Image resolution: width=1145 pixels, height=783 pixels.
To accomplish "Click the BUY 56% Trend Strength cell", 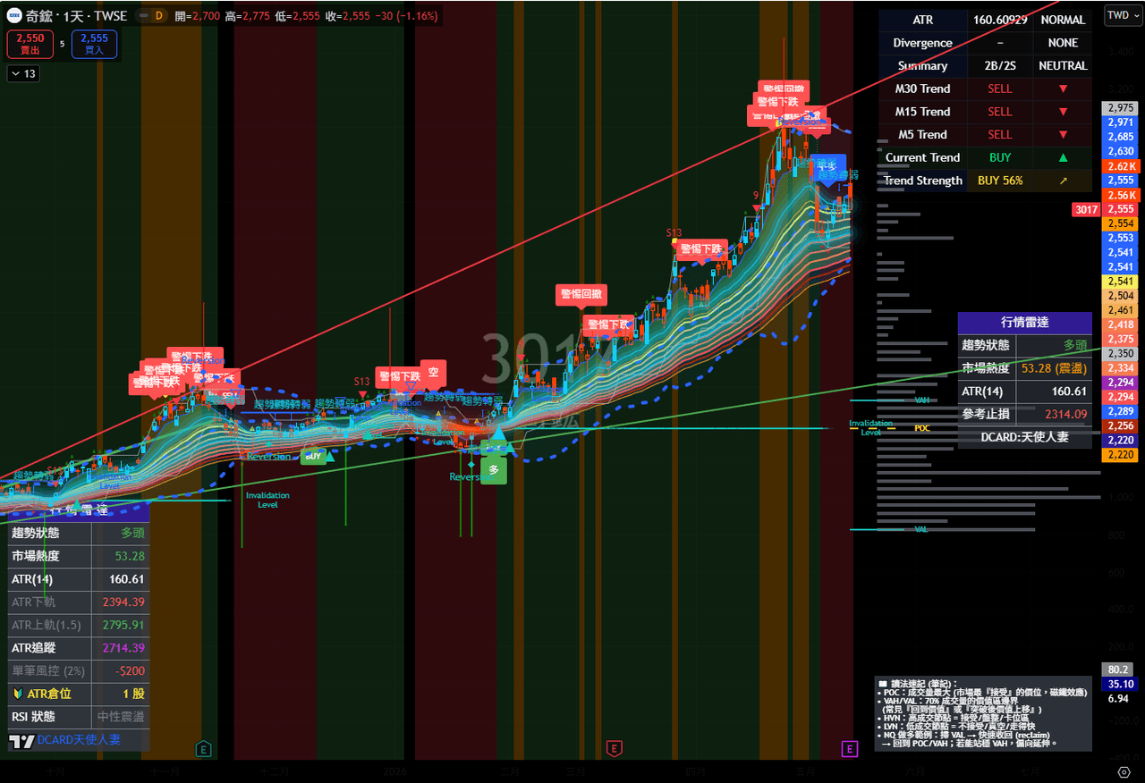I will (x=1000, y=181).
